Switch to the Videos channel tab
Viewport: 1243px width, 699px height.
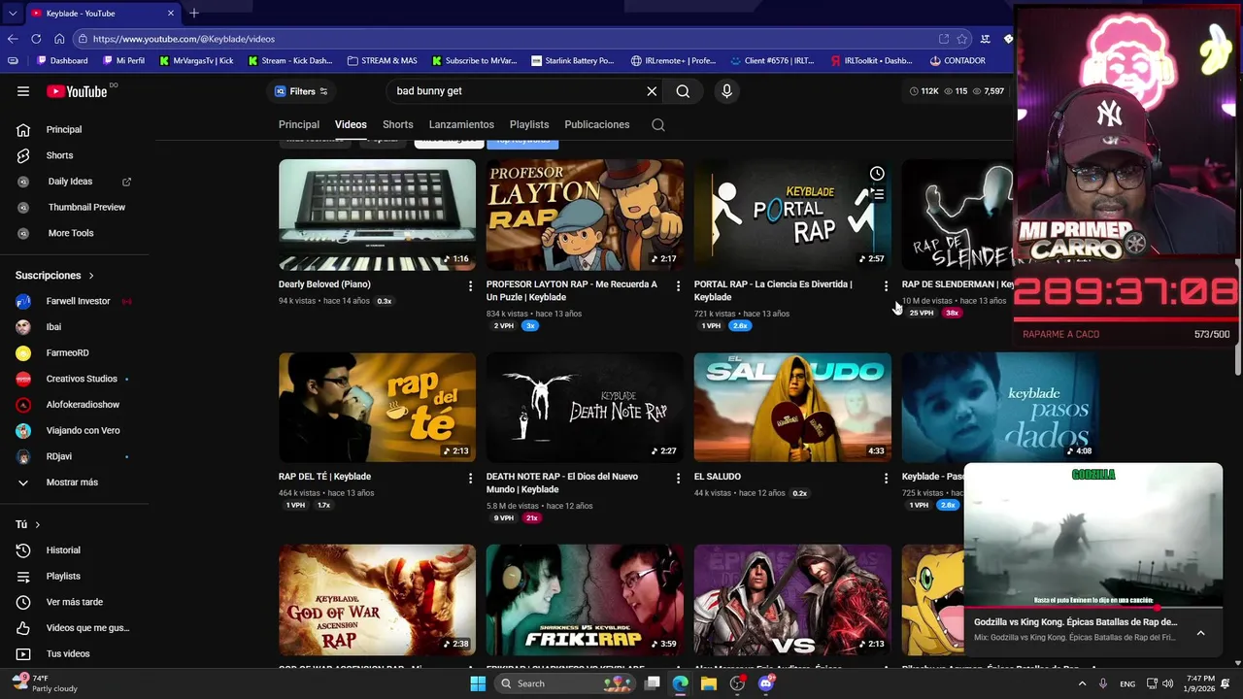351,124
